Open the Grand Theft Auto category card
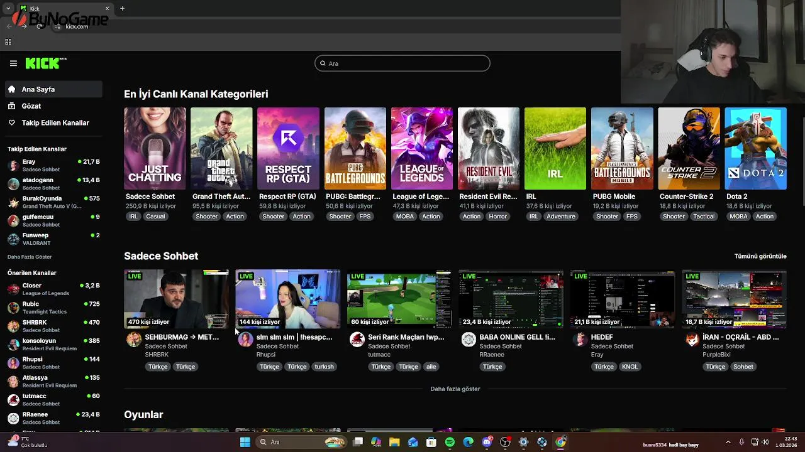Screen dimensions: 805x452 tap(221, 149)
